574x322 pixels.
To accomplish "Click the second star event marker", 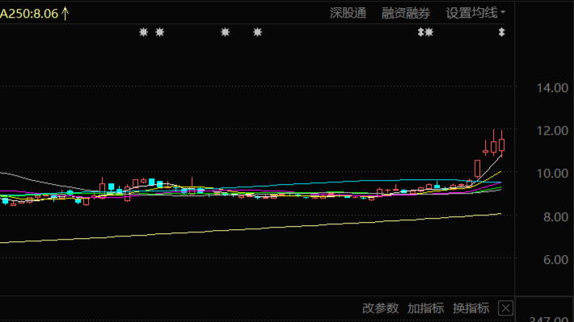I will click(x=159, y=32).
